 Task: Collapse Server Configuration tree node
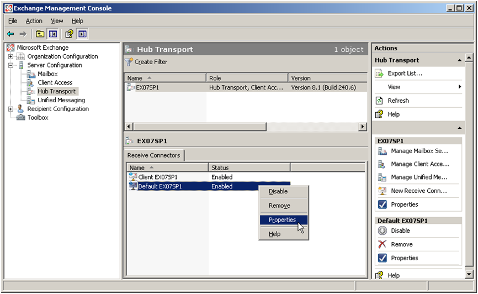10,65
